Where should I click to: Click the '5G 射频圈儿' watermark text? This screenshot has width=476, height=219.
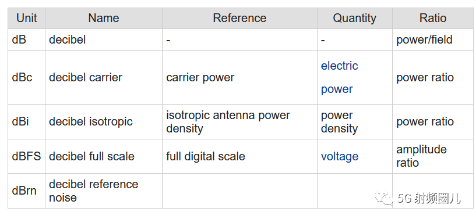[x=429, y=199]
